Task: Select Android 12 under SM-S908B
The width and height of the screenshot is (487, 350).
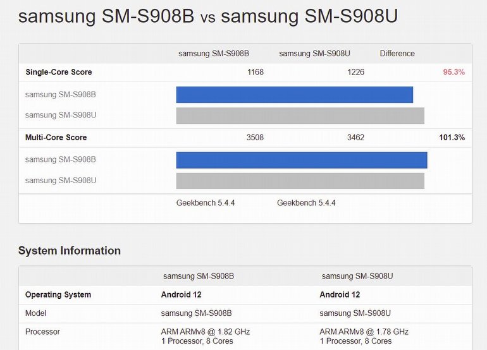Action: pyautogui.click(x=181, y=295)
